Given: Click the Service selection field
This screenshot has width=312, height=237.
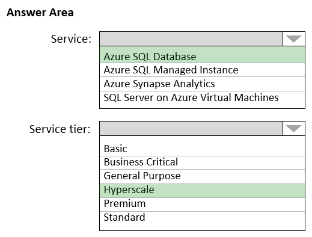Looking at the screenshot, I should pyautogui.click(x=191, y=38).
